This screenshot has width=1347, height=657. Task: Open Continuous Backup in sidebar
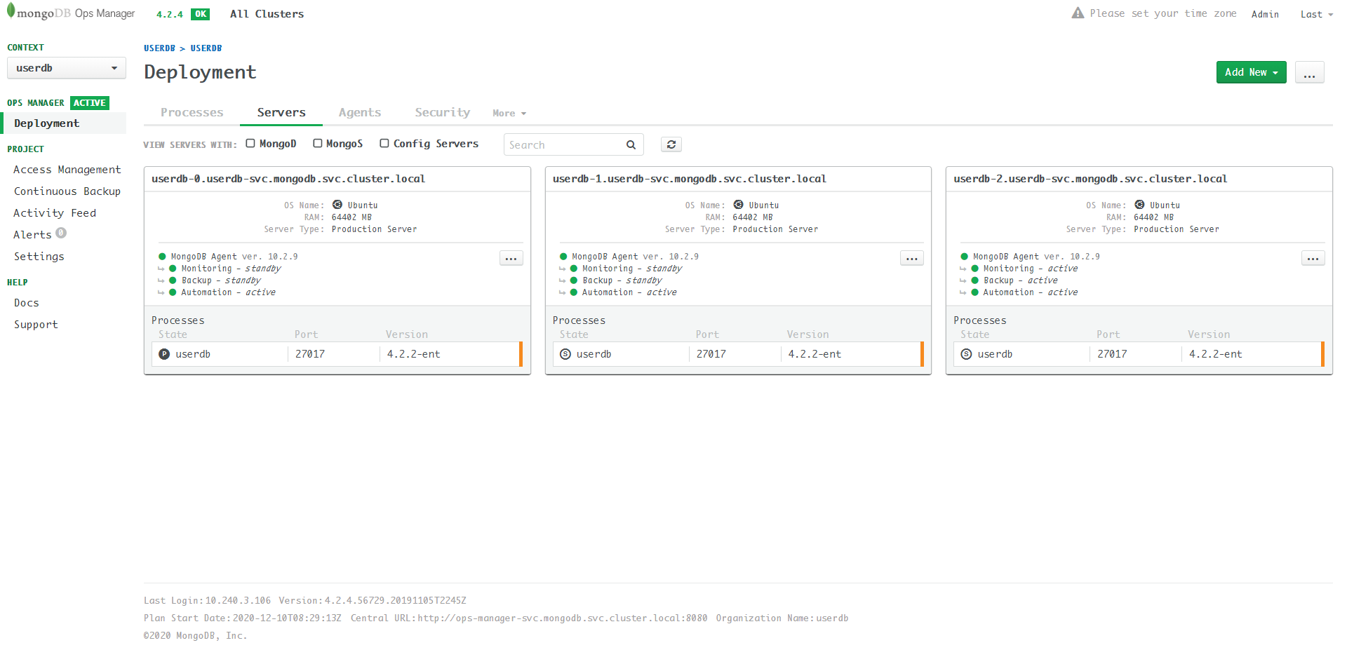67,191
